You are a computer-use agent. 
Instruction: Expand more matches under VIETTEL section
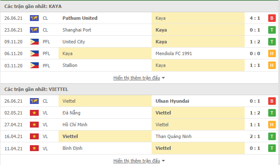point(136,161)
